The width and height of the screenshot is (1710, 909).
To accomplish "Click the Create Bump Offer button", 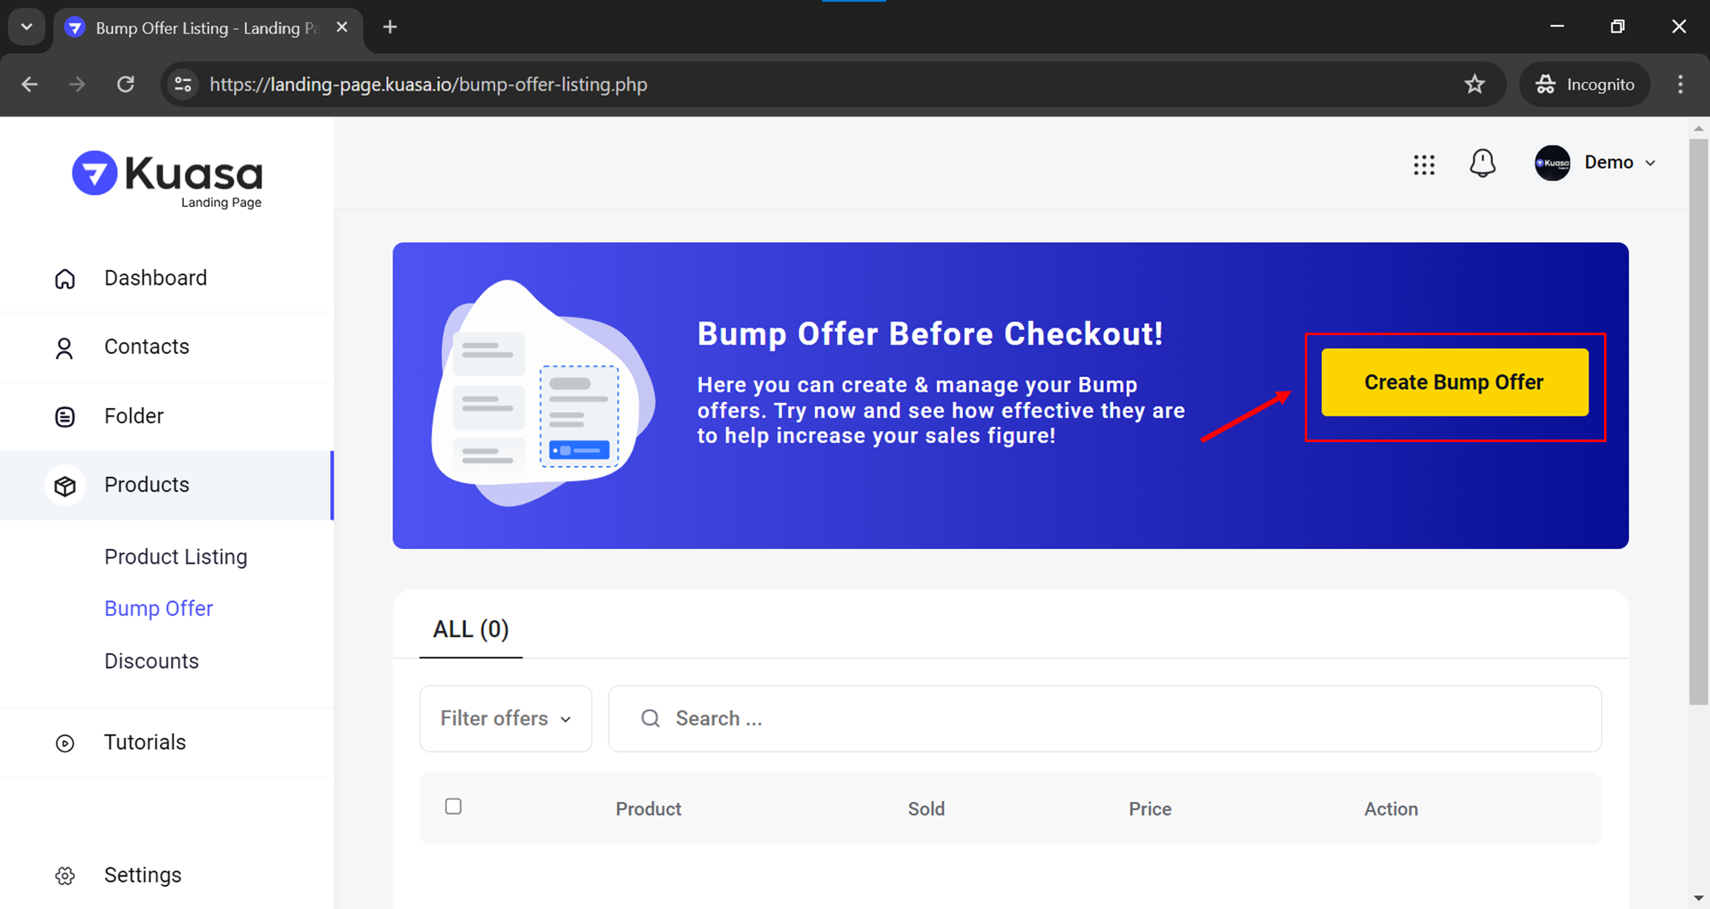I will point(1454,382).
